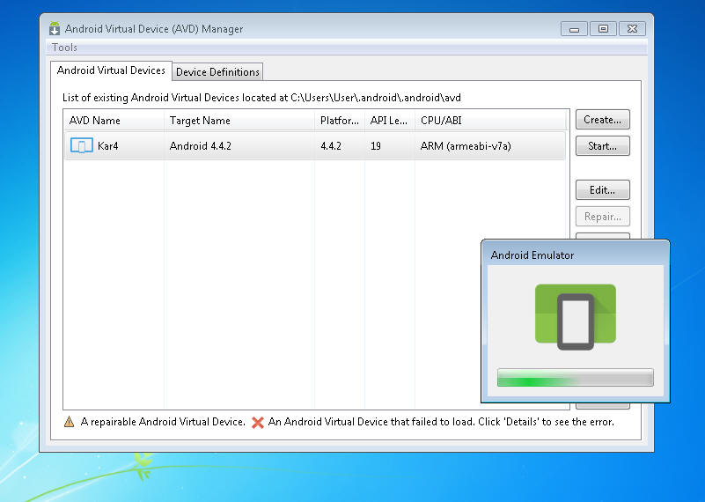Click the Android 4.4.2 target cell

tap(201, 146)
